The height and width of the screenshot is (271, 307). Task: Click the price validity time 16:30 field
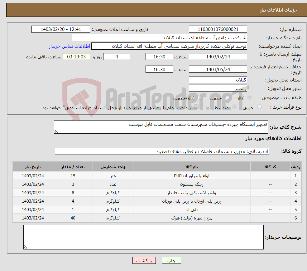(x=159, y=69)
